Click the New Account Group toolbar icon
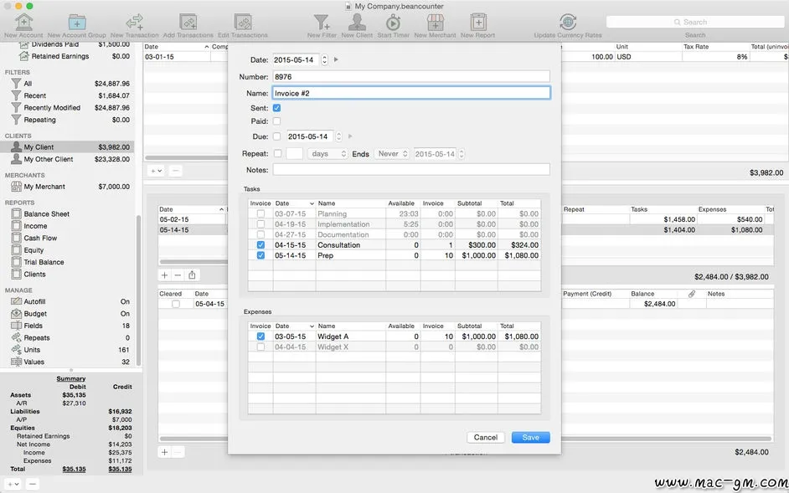This screenshot has height=493, width=789. click(x=77, y=22)
